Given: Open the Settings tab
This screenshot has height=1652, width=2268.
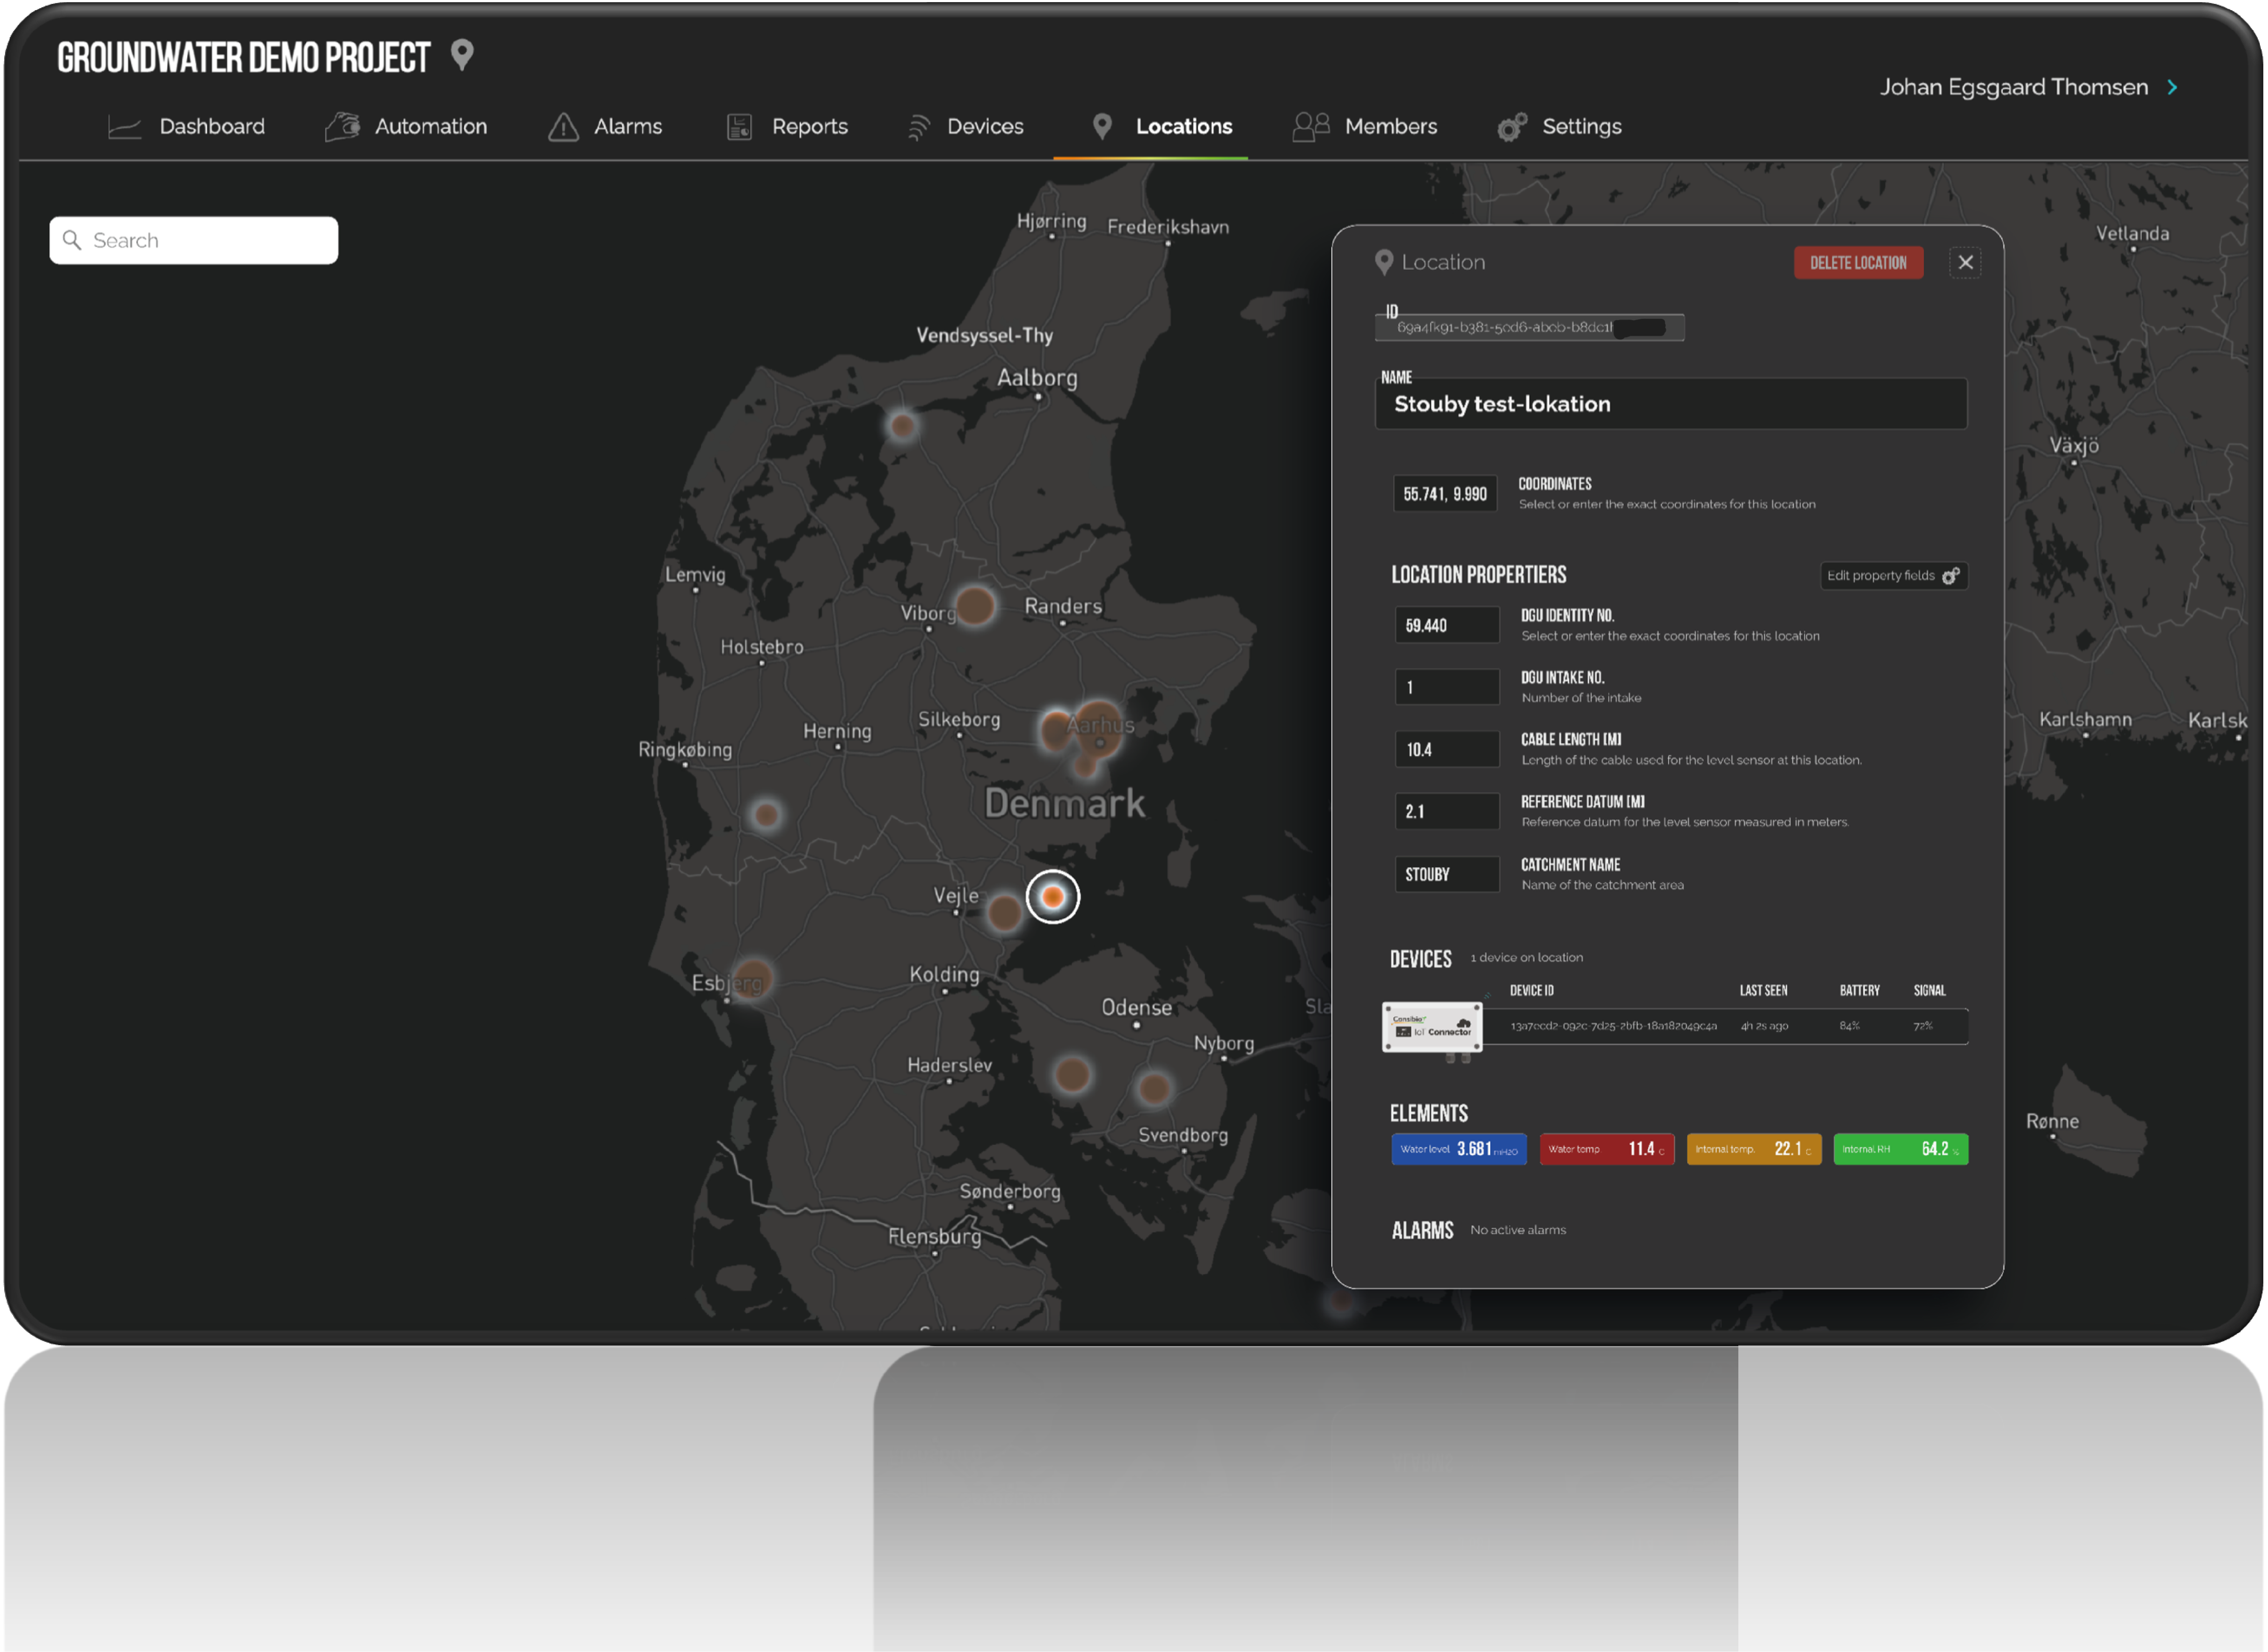Looking at the screenshot, I should [x=1560, y=127].
